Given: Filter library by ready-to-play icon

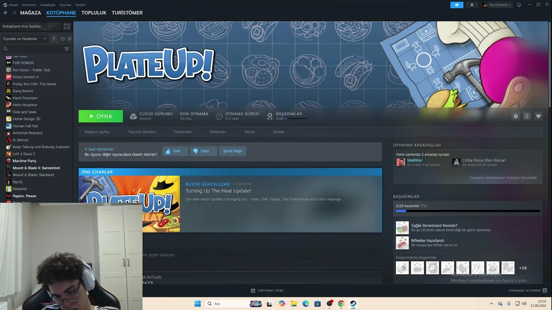Looking at the screenshot, I should 69,39.
